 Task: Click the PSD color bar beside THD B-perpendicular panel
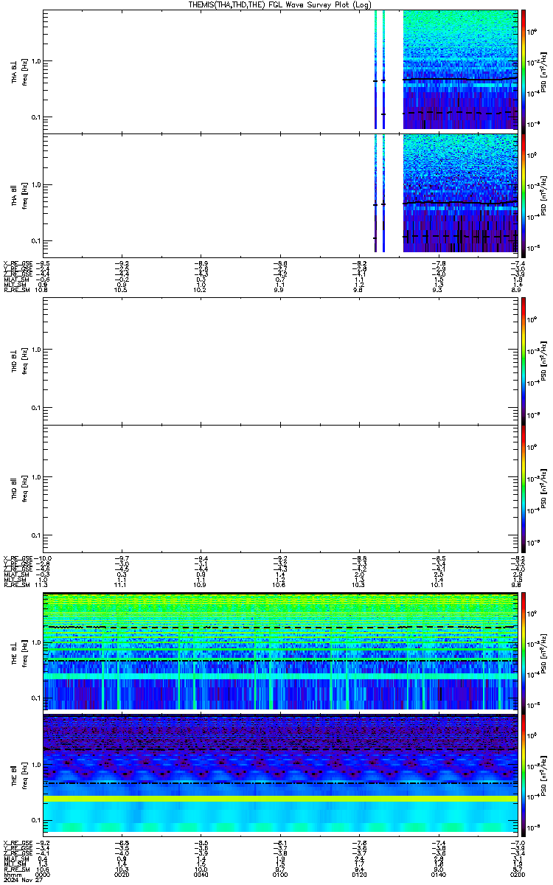click(x=524, y=361)
